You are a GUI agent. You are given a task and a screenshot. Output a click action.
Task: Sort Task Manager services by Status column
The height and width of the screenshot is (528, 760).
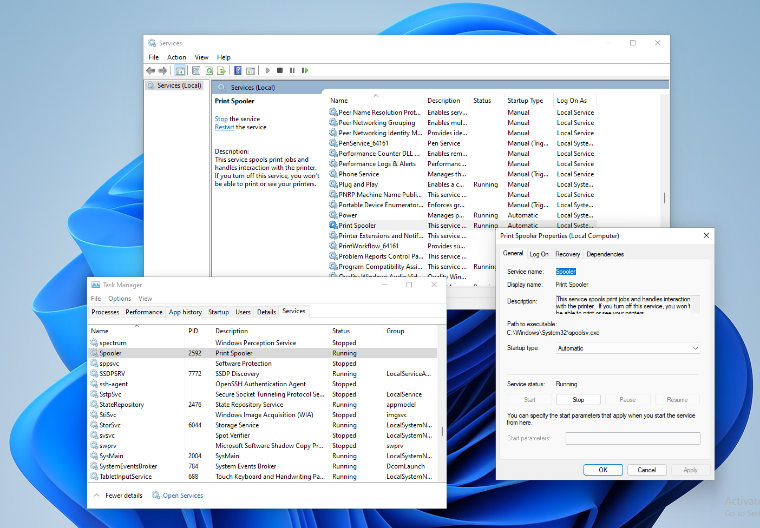click(x=356, y=331)
